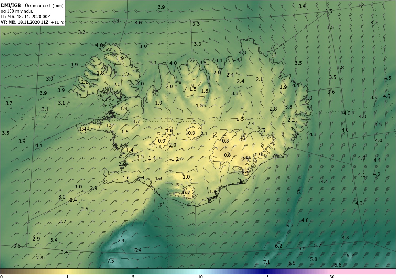Screen dimensions: 396x280
Task: Click the map value "6.6"
Action: coord(338,265)
